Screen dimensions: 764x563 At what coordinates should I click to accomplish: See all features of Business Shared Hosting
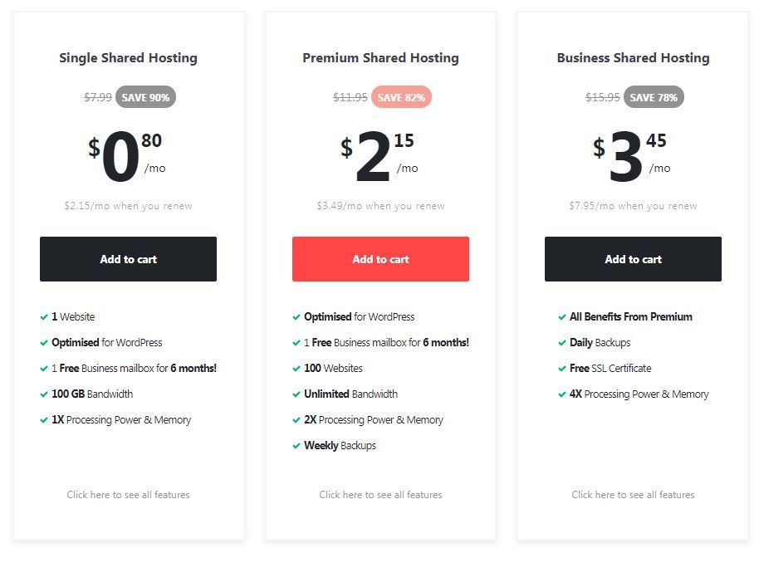(633, 495)
